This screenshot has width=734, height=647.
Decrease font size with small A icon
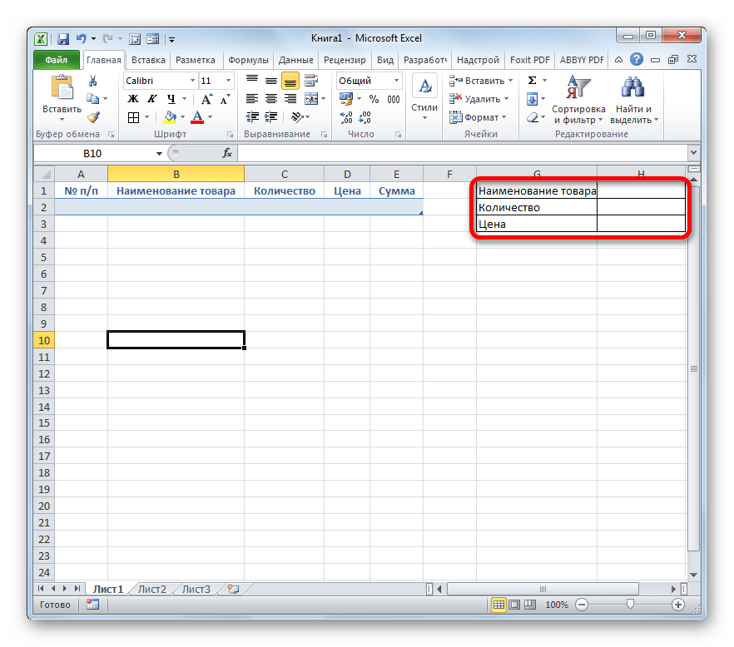tap(226, 99)
